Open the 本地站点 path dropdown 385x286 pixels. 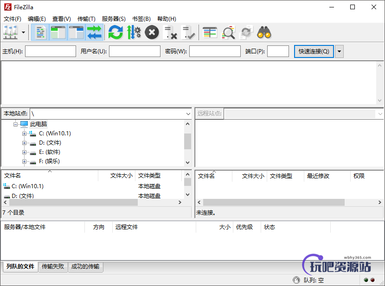coord(188,114)
